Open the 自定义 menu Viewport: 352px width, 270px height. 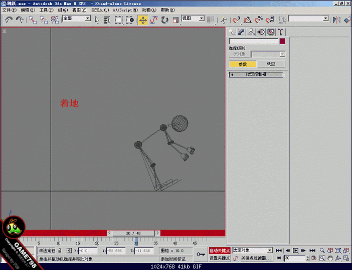100,10
